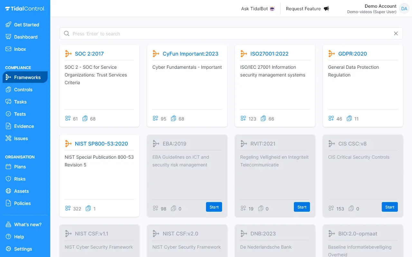Click the BIO:2.0-opmaat card title
Screen dimensions: 412x257
tap(358, 234)
